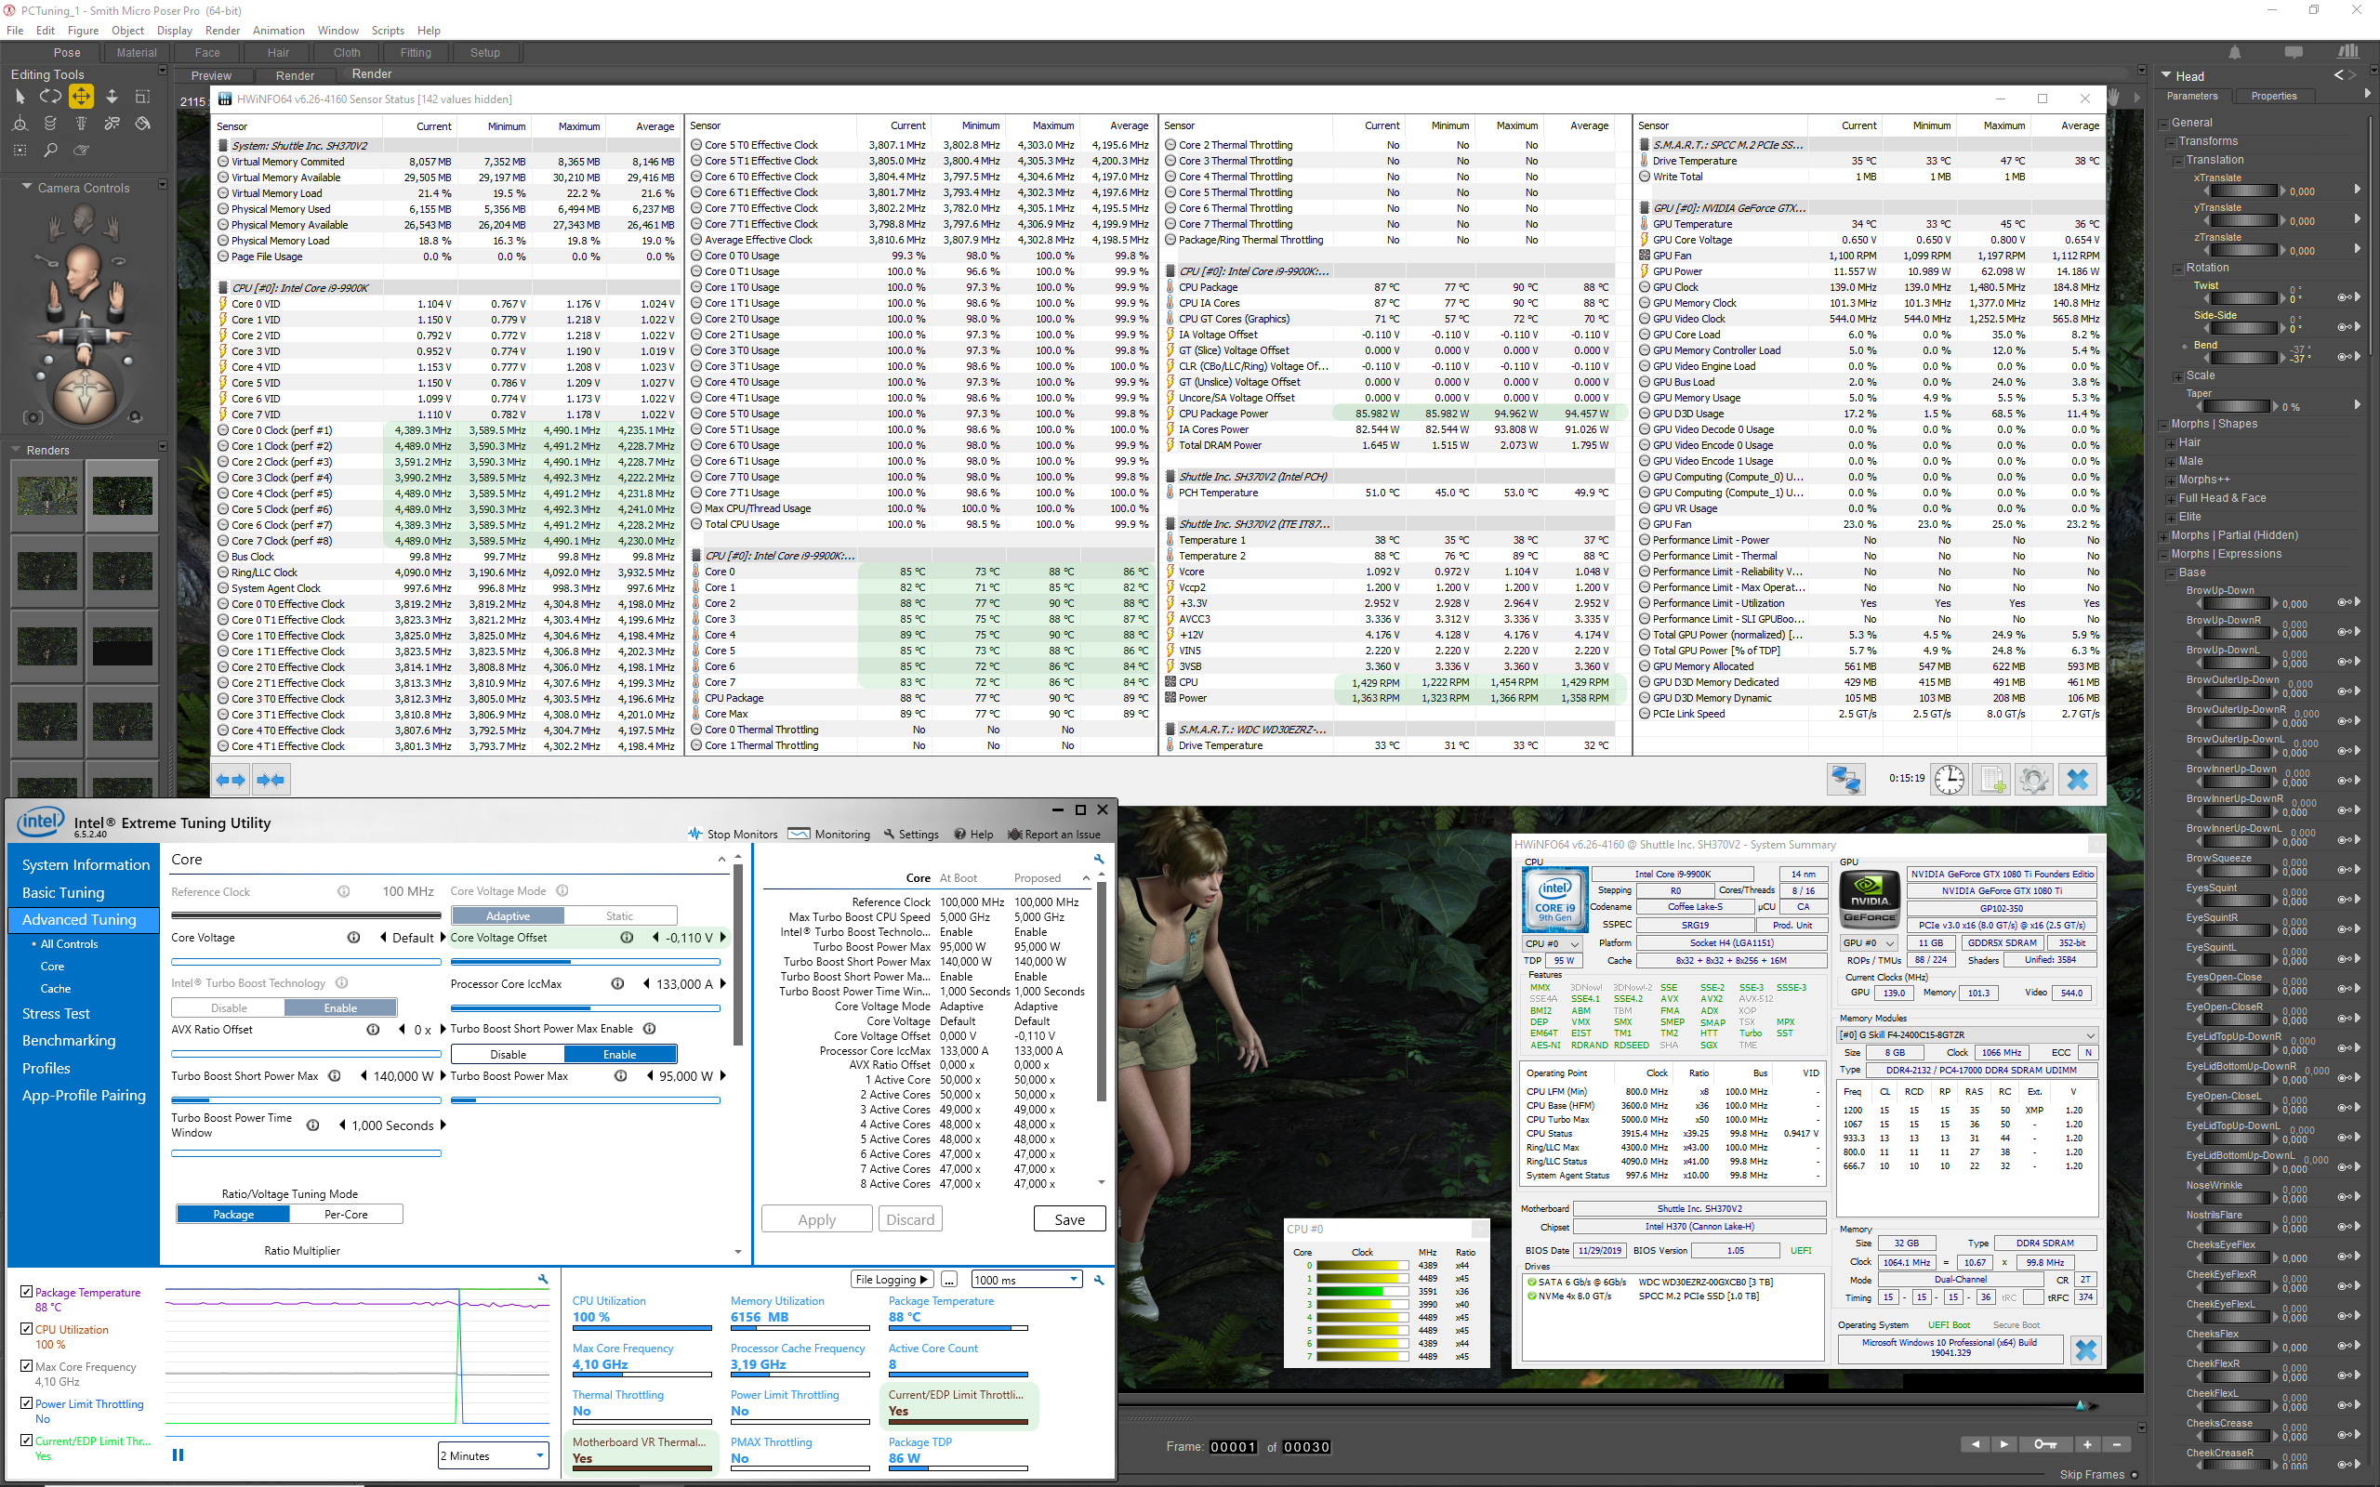This screenshot has height=1487, width=2380.
Task: Open Benchmarking section in XTU
Action: pyautogui.click(x=69, y=1041)
